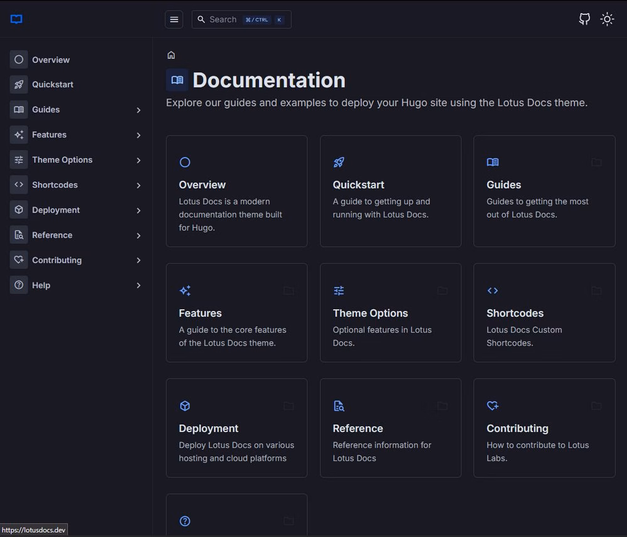Open the Quickstart card title link
This screenshot has height=537, width=627.
(x=358, y=185)
